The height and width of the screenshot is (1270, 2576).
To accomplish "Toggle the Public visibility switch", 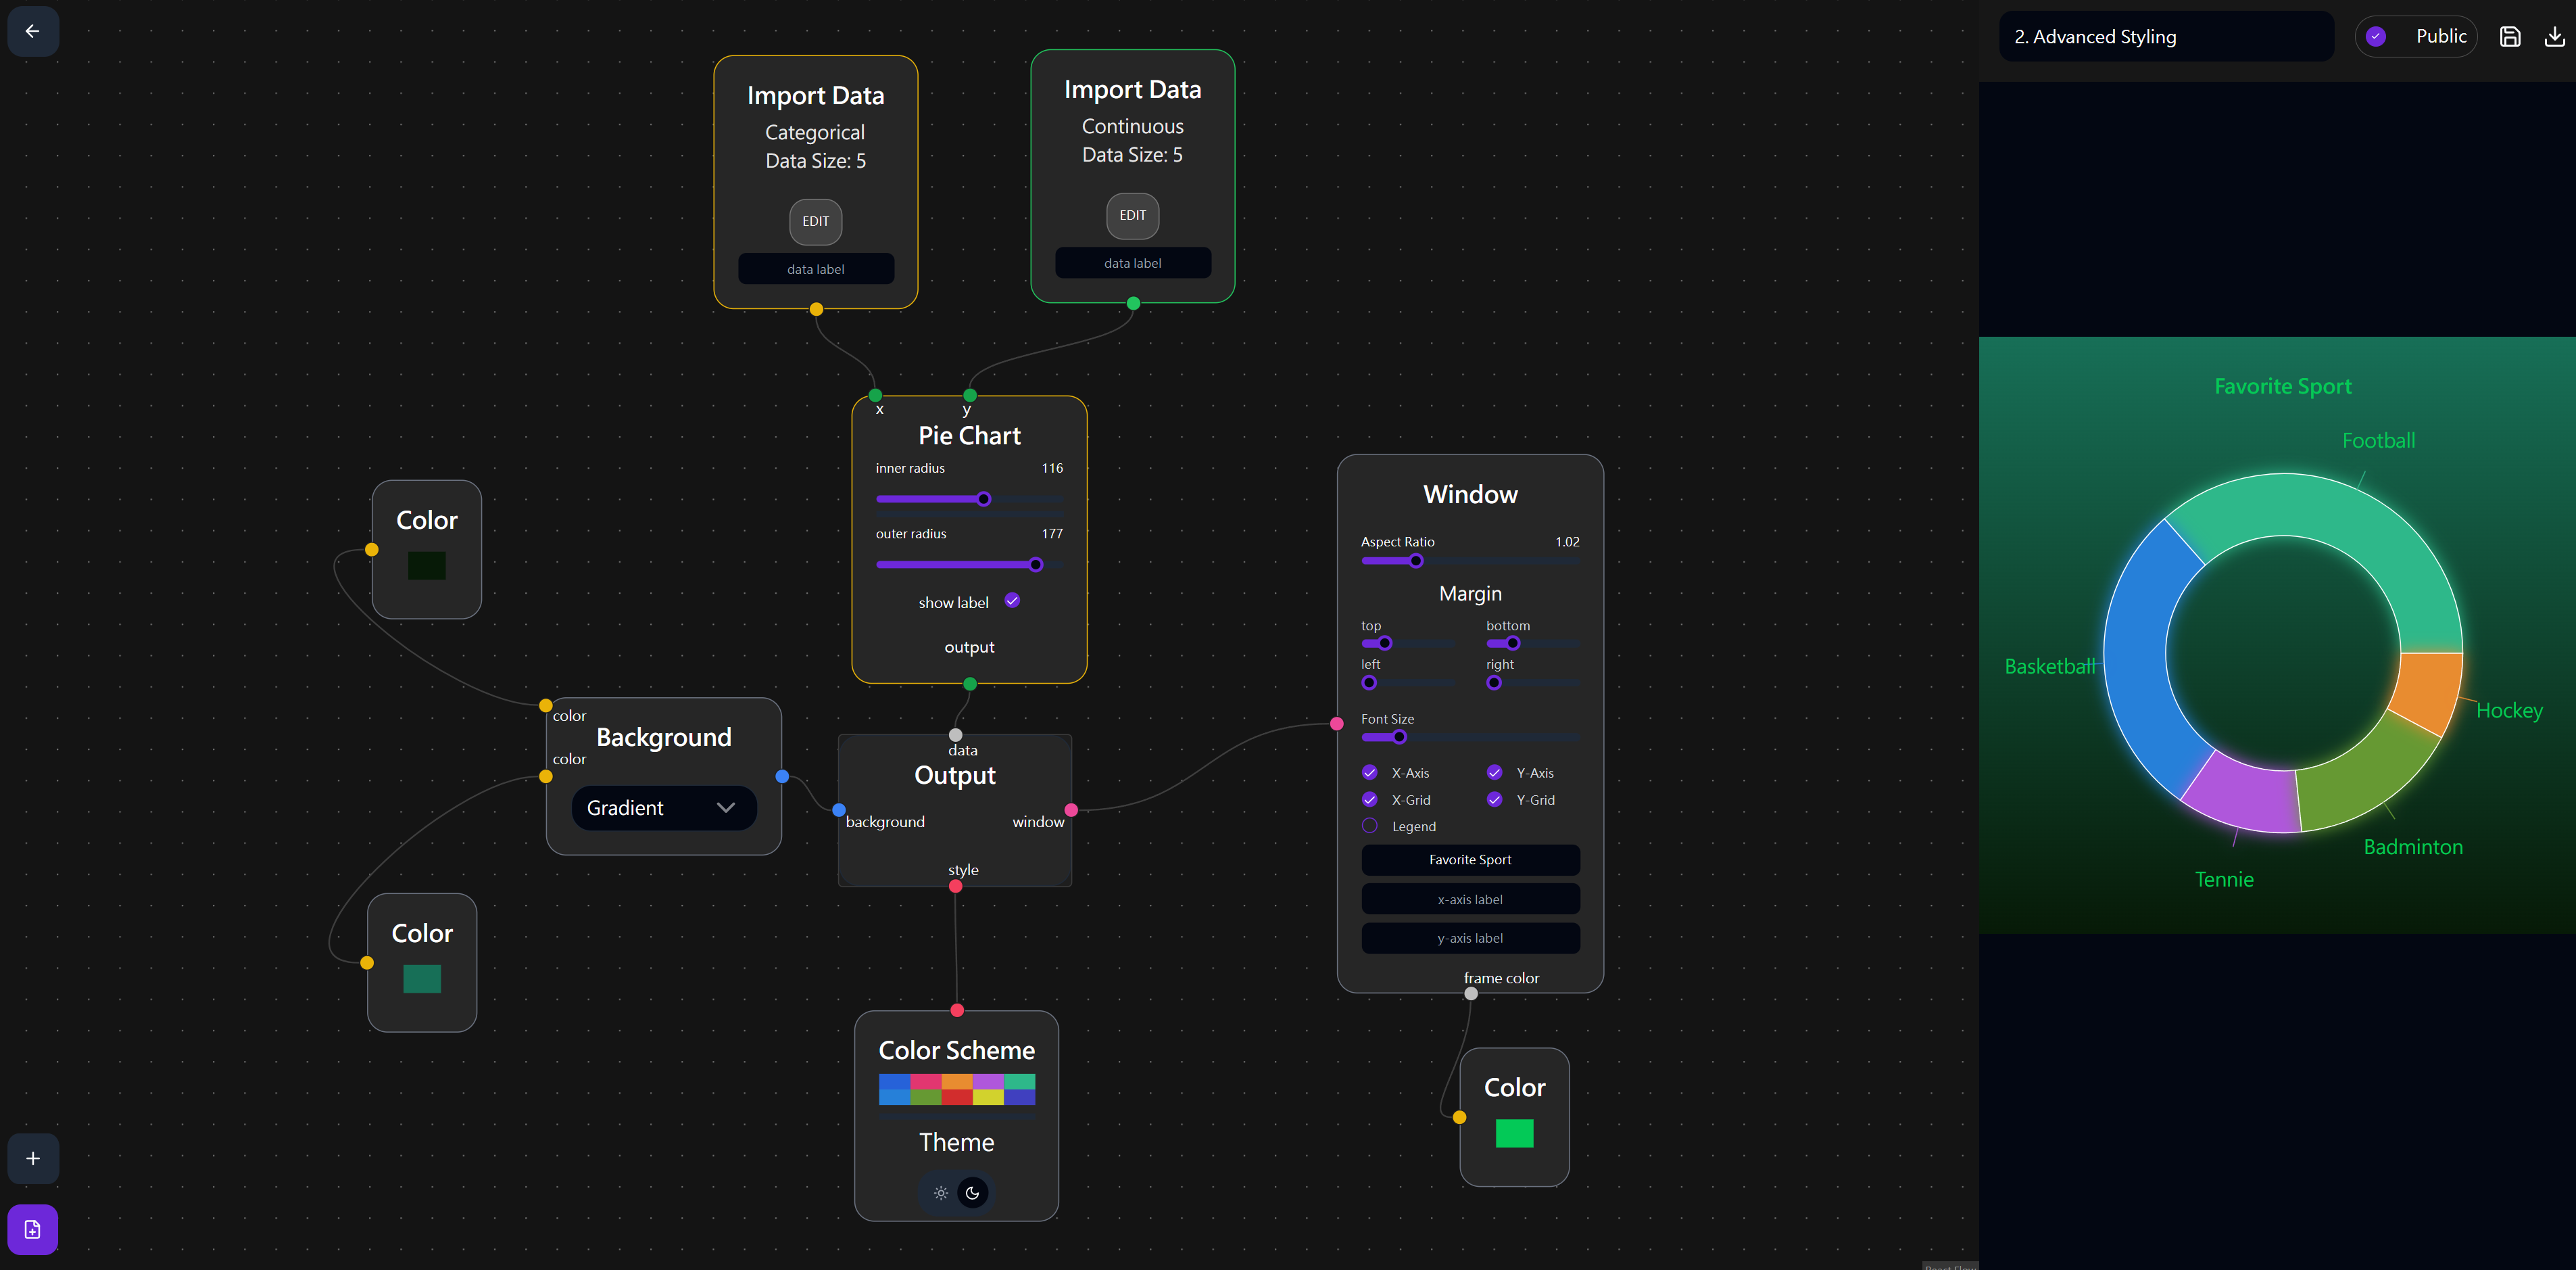I will pos(2377,37).
